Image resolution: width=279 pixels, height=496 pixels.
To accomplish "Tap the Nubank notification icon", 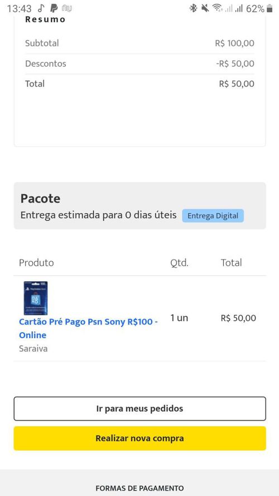I will pyautogui.click(x=67, y=8).
